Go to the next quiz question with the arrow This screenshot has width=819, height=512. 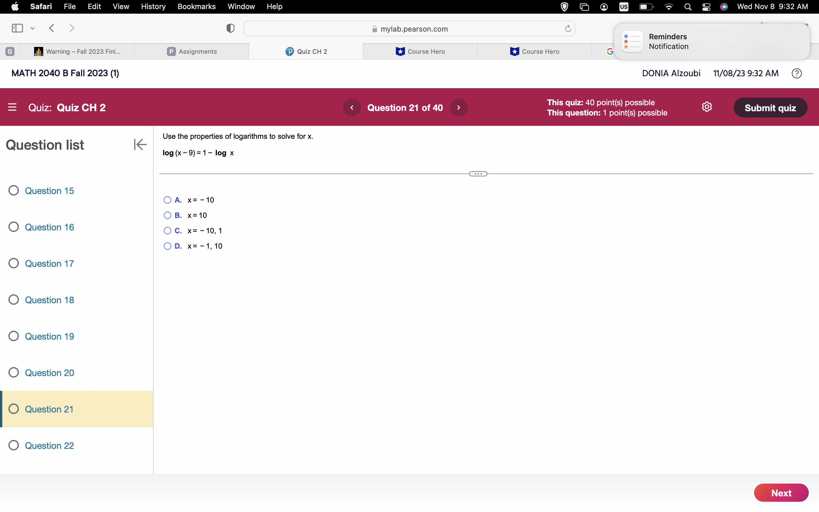coord(459,107)
